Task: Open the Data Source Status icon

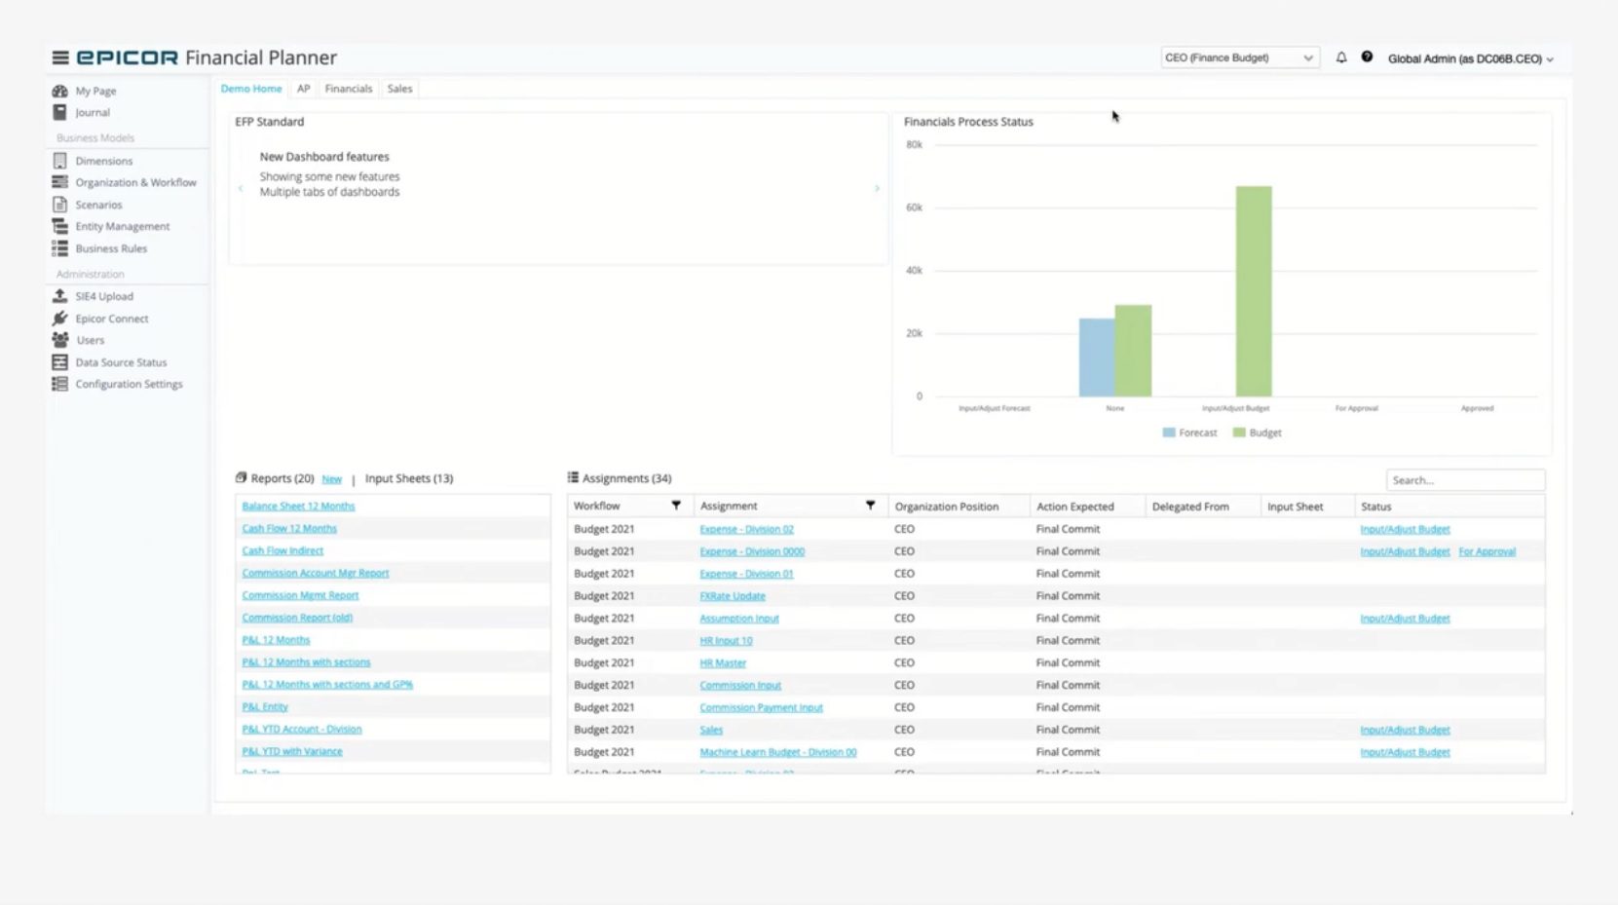Action: click(x=60, y=362)
